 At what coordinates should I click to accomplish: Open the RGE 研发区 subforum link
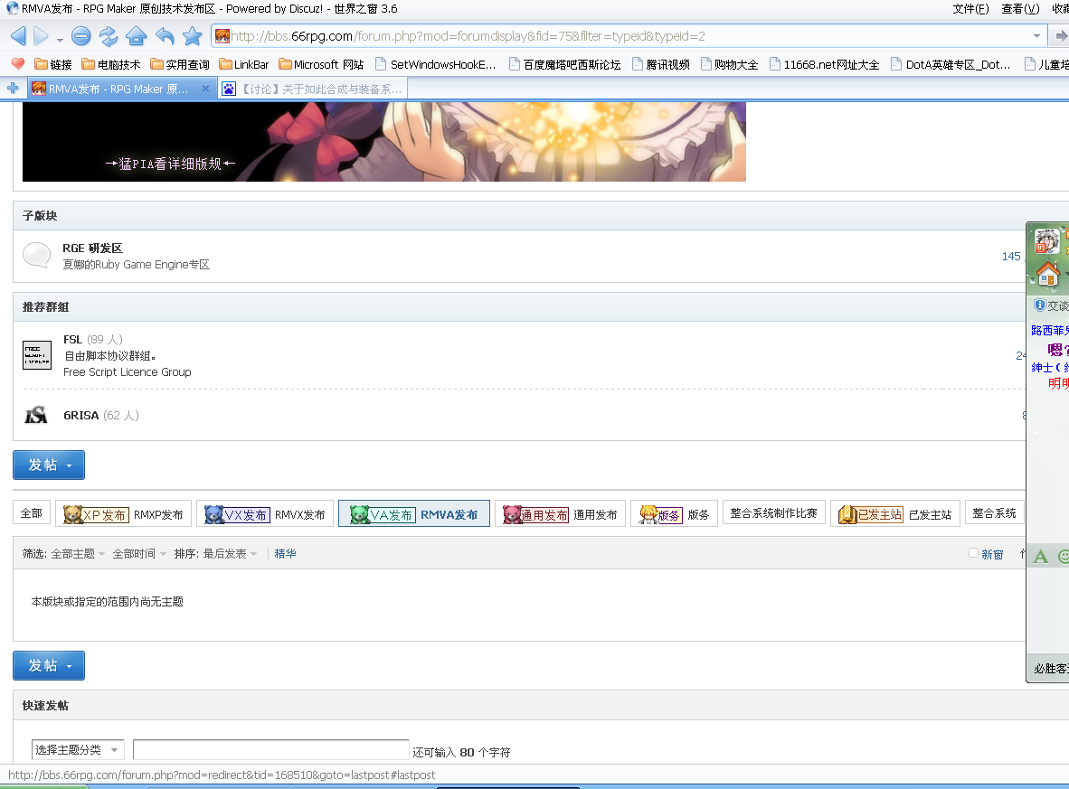[93, 248]
